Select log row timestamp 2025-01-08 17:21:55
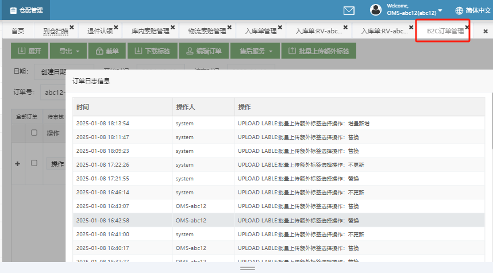 [102, 179]
